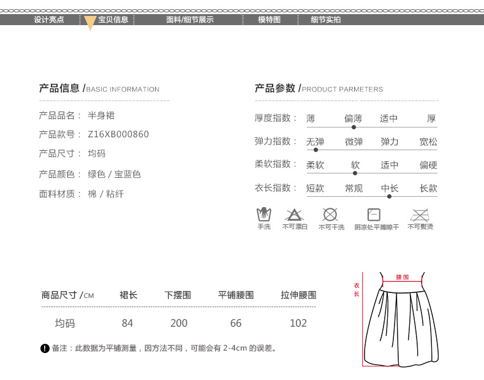Click the 商品尺寸 /CM table header
This screenshot has height=380, width=484.
[x=67, y=295]
